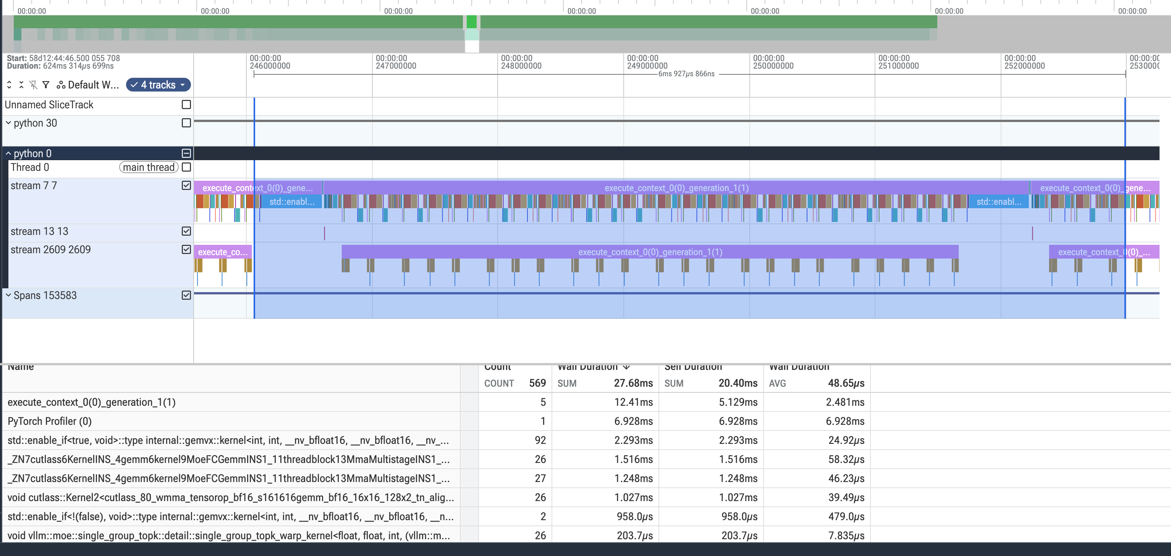This screenshot has width=1171, height=556.
Task: Open the track filter funnel icon
Action: (46, 85)
